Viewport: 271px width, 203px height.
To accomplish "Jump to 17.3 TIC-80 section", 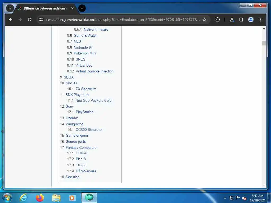I will click(77, 165).
